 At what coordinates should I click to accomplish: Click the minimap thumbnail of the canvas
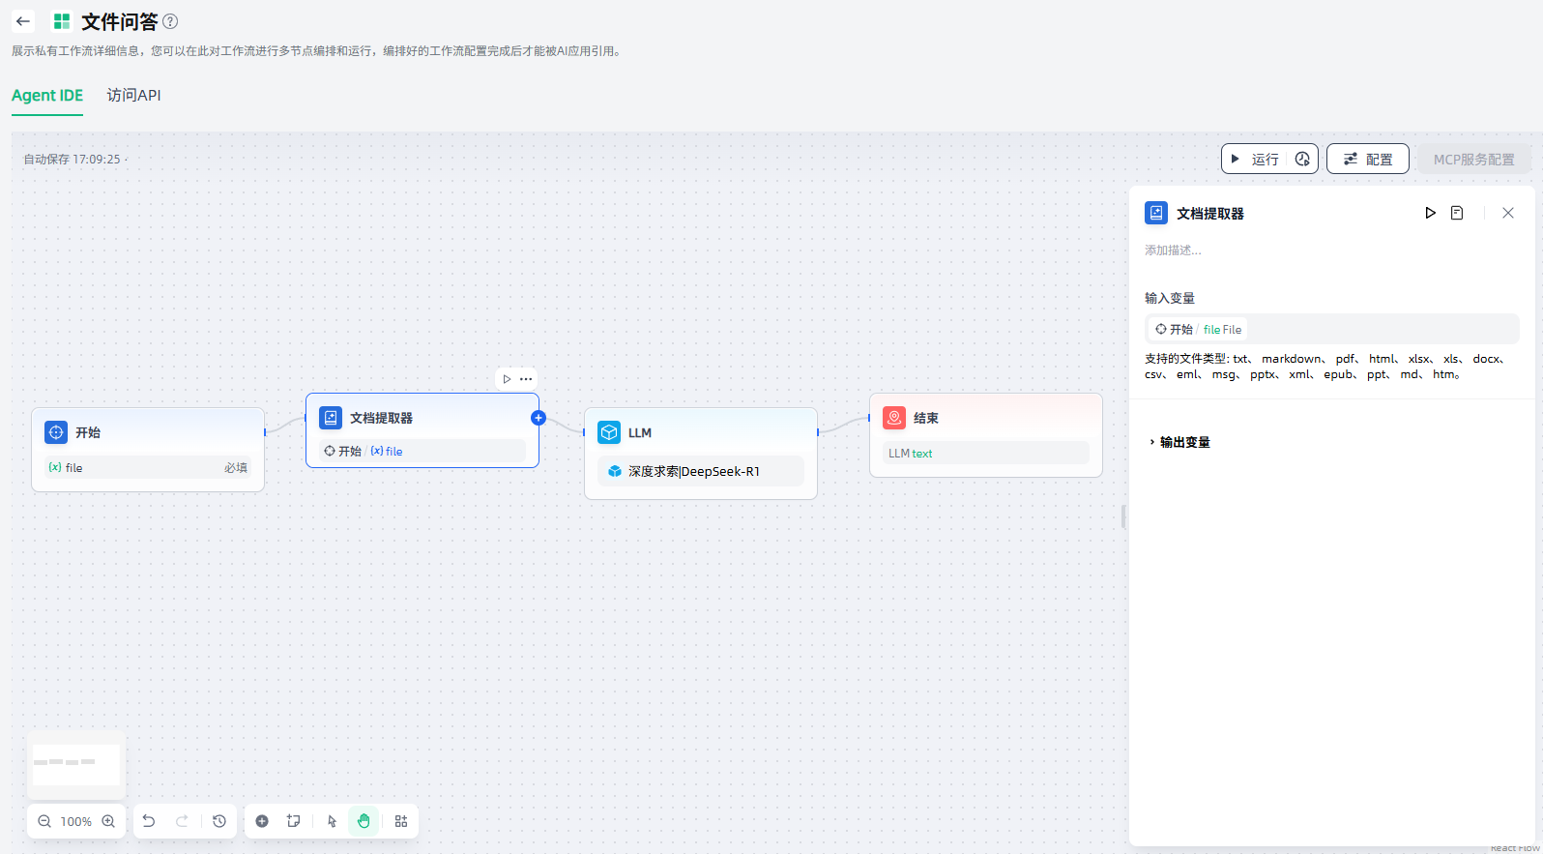point(76,764)
